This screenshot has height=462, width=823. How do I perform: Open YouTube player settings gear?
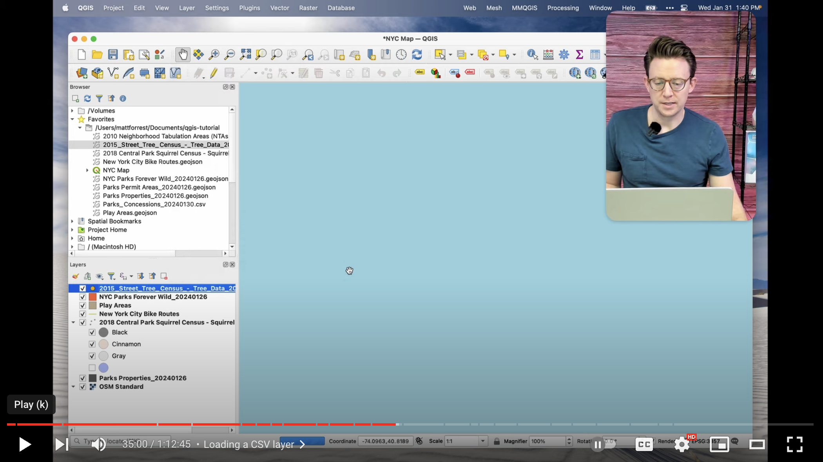(682, 444)
